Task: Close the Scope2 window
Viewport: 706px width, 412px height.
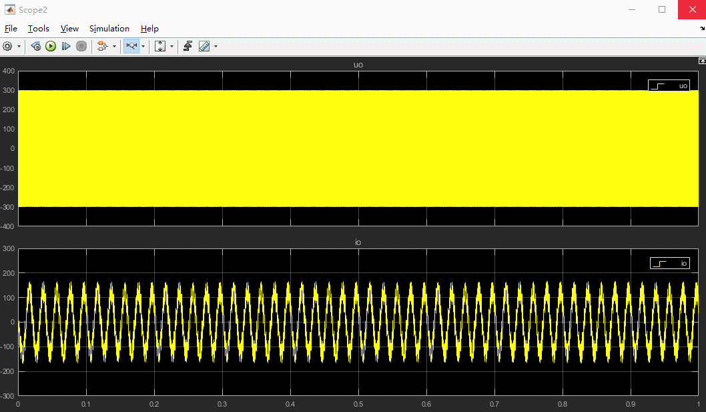Action: (x=692, y=9)
